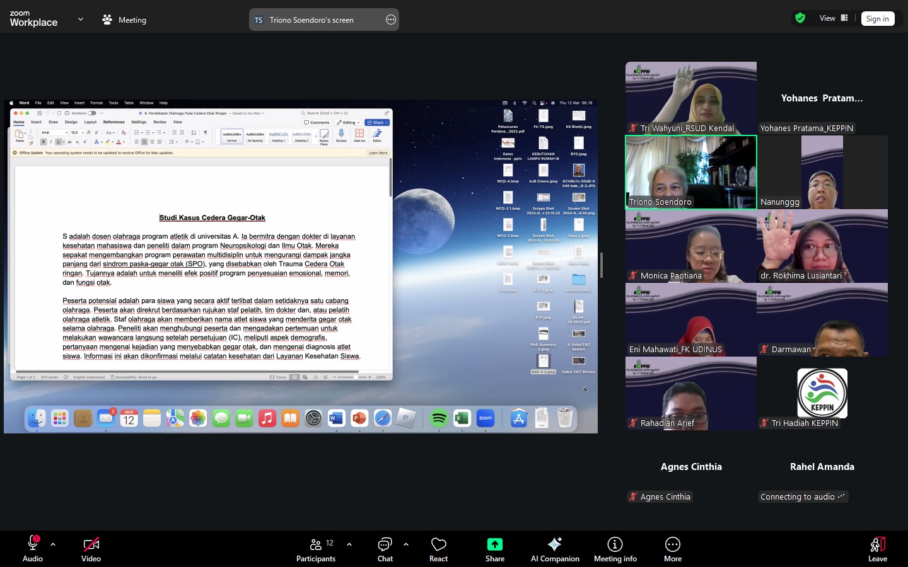The image size is (908, 567).
Task: Open AI Companion
Action: [x=555, y=549]
